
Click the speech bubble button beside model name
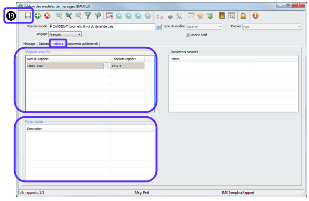[159, 27]
